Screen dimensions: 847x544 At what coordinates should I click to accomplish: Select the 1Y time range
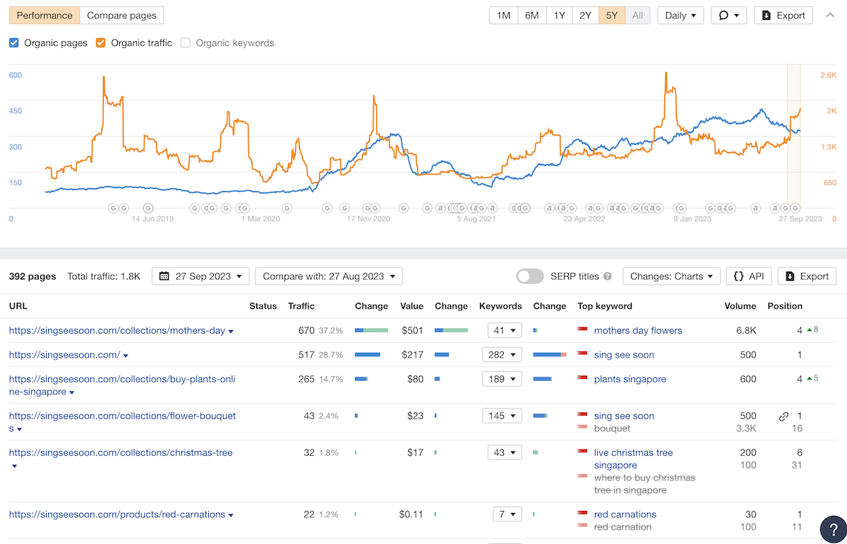(559, 16)
